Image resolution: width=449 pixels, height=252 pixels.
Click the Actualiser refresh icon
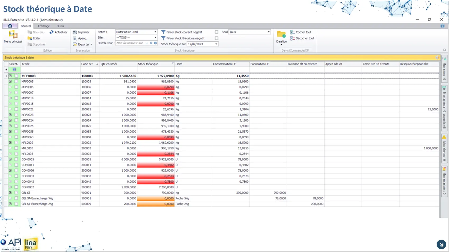(52, 32)
